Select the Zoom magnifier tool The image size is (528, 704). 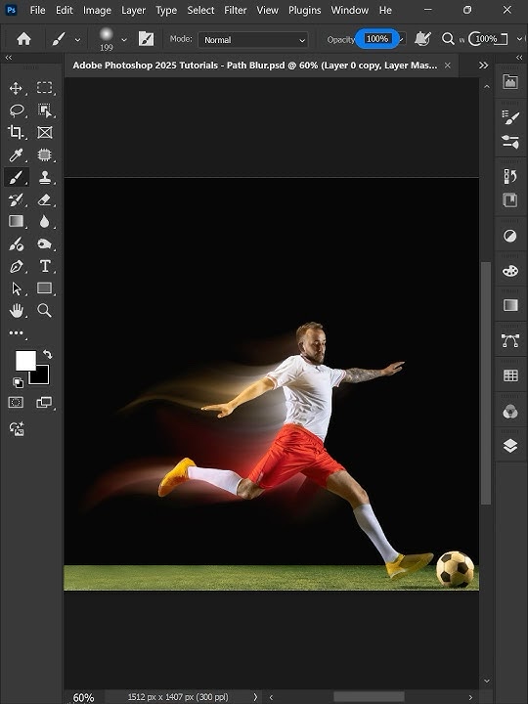coord(44,310)
